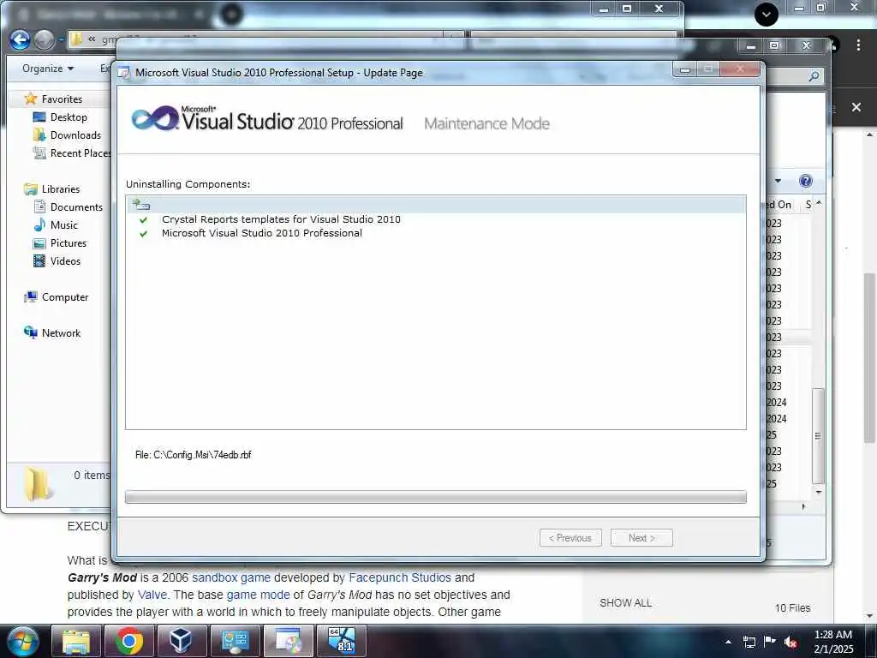Close the browser side panel with X
877x658 pixels.
[856, 107]
